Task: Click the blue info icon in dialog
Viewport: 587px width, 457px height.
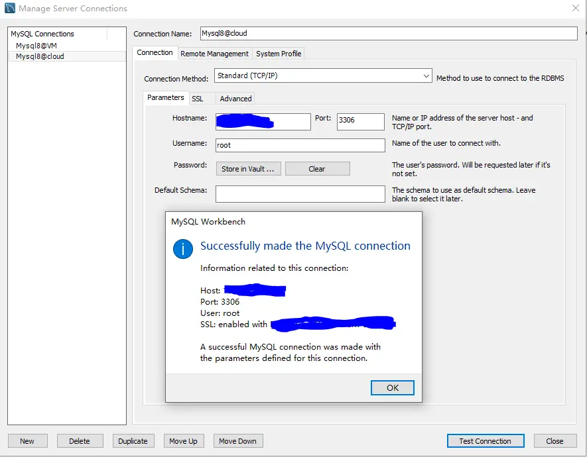Action: tap(182, 249)
